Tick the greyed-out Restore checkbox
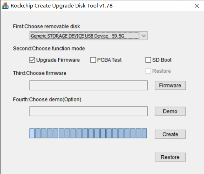Image resolution: width=204 pixels, height=174 pixels. click(148, 71)
